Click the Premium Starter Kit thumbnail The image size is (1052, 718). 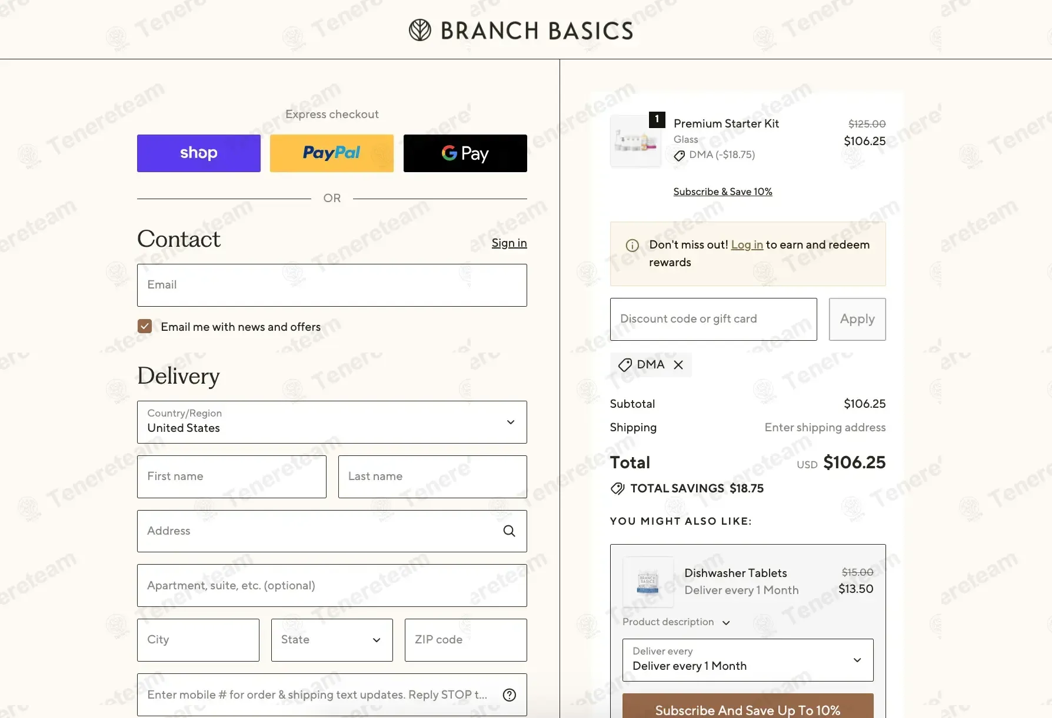[x=635, y=141]
